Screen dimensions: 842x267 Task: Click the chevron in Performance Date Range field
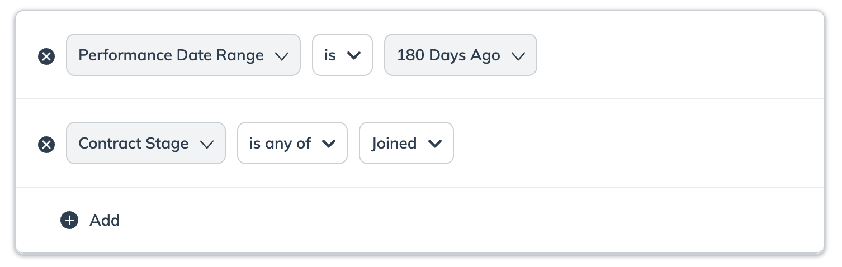pyautogui.click(x=281, y=56)
